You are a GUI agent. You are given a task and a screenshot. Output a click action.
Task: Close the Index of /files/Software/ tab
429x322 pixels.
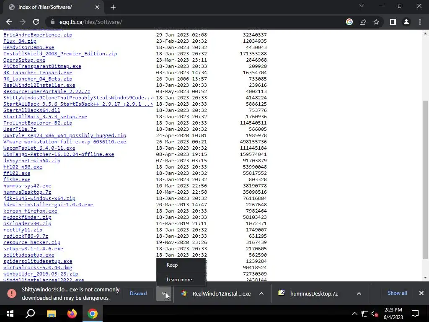pos(97,7)
